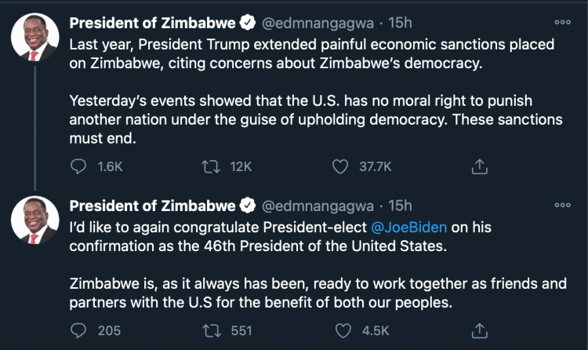Share the Biden congratulations tweet

pos(481,330)
